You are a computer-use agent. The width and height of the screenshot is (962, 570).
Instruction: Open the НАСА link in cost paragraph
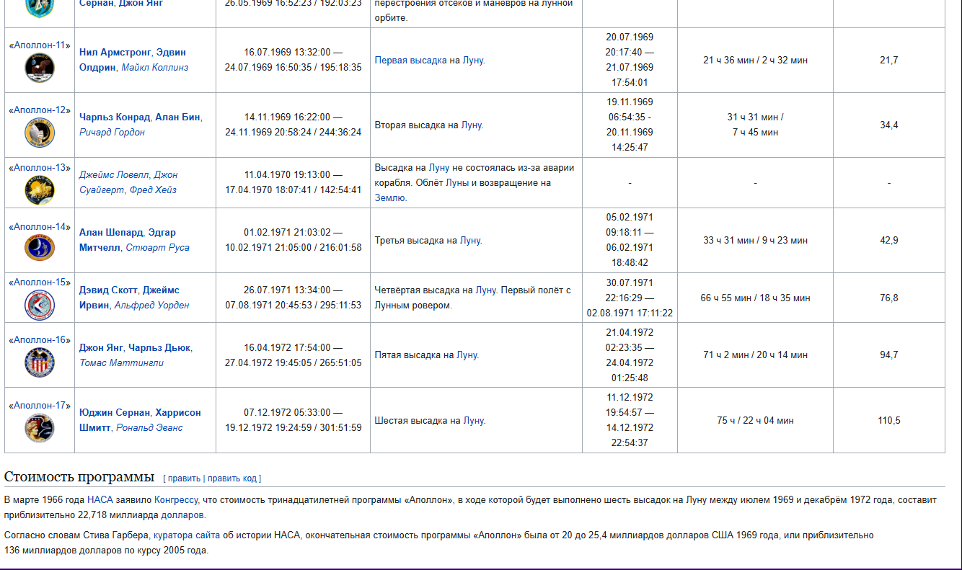coord(100,500)
